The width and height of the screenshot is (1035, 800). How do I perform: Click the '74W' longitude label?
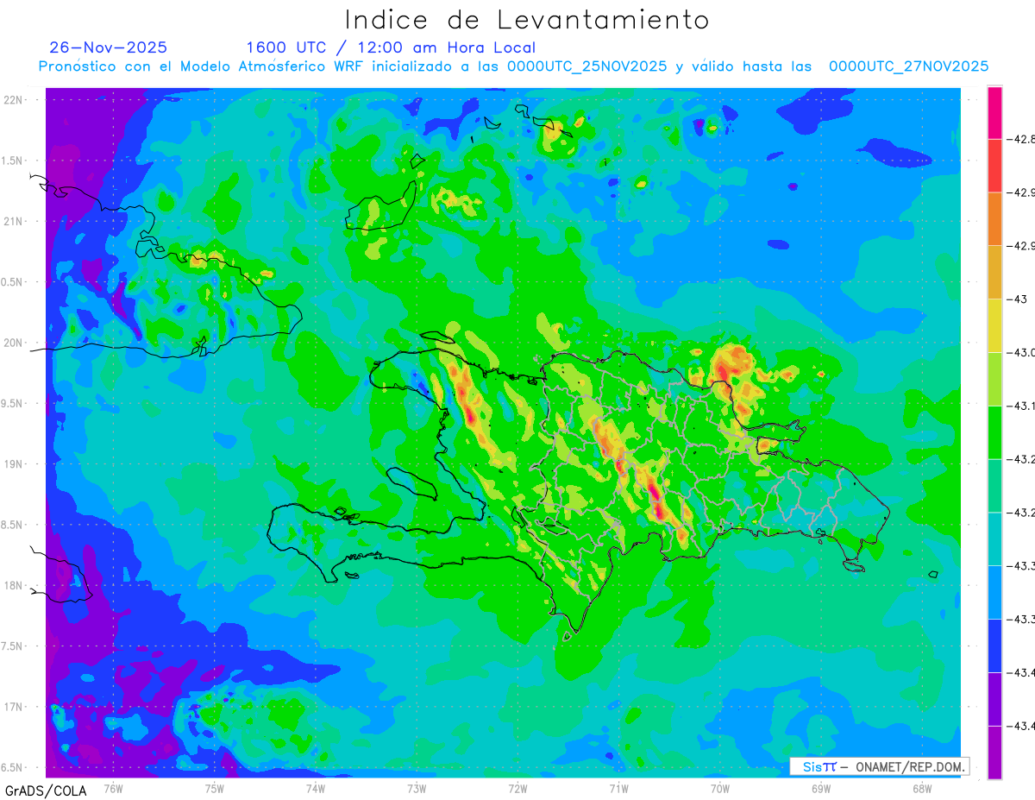tap(316, 788)
